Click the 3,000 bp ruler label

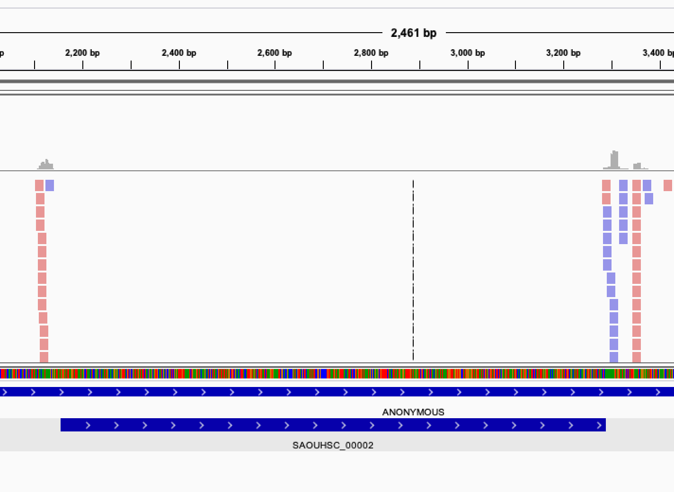pos(468,53)
